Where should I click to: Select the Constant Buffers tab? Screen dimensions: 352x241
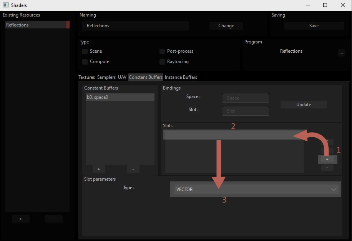[146, 77]
